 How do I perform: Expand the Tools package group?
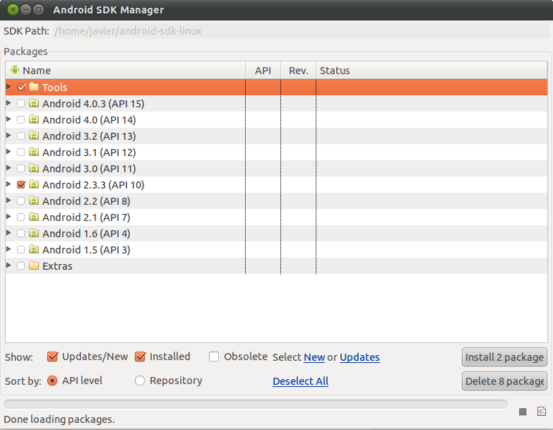pos(8,87)
